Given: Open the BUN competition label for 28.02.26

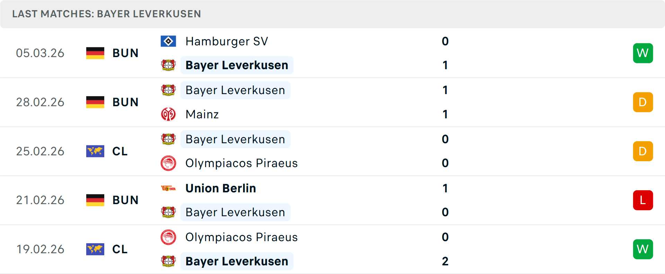Looking at the screenshot, I should click(125, 102).
